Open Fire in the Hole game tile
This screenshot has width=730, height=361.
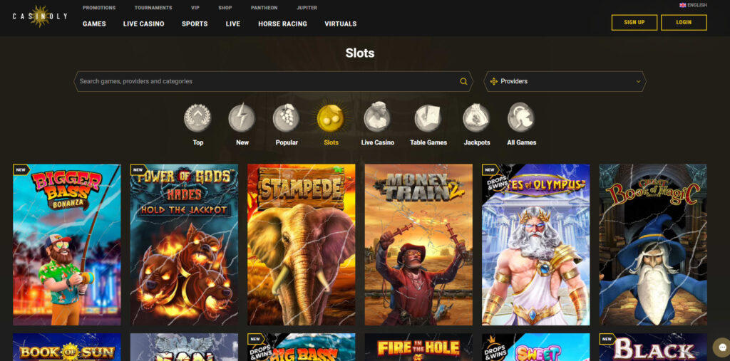pyautogui.click(x=418, y=347)
